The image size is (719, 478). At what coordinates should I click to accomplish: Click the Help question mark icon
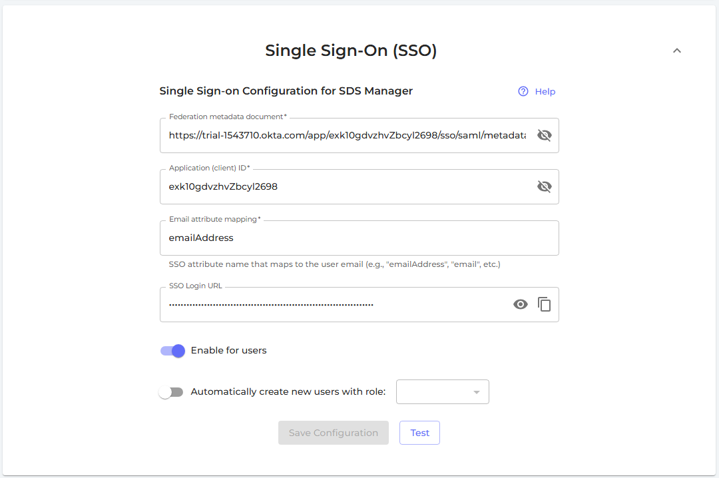tap(523, 91)
